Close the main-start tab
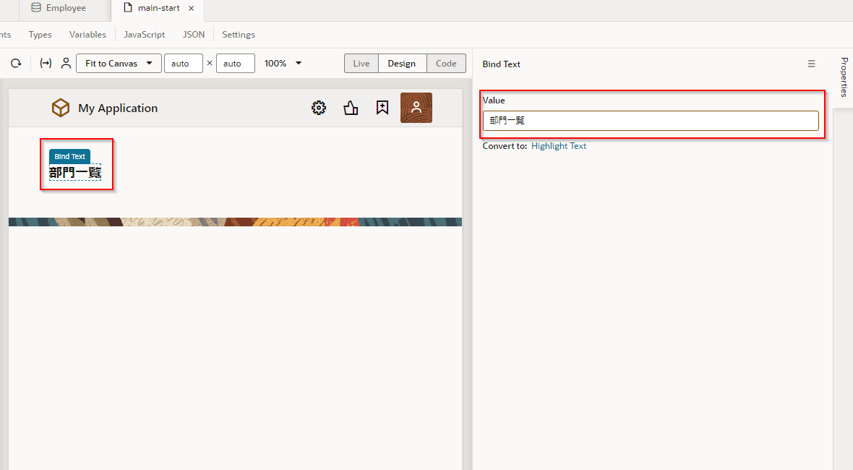The image size is (853, 470). (x=191, y=9)
